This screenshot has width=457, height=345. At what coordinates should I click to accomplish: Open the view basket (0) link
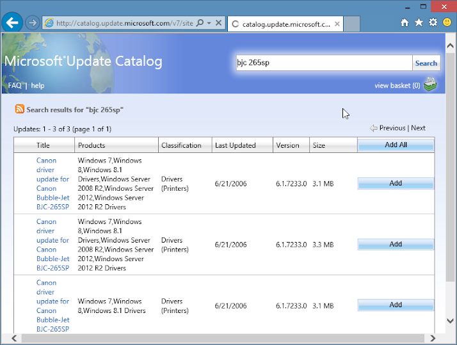coord(397,85)
